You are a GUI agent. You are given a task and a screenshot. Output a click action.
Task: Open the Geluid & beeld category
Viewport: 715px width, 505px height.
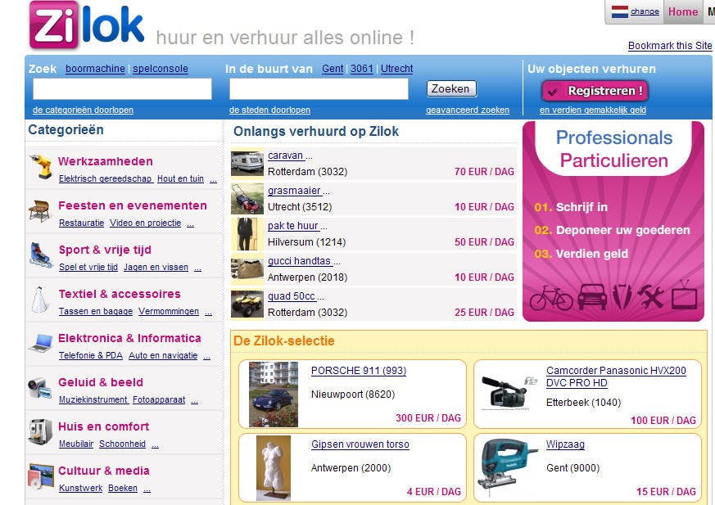click(x=100, y=382)
